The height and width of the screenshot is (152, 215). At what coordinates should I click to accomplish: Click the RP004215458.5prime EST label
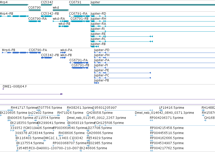(x=167, y=128)
